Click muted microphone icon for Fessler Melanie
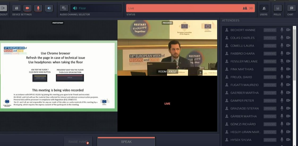298x146 pixels. [282, 61]
